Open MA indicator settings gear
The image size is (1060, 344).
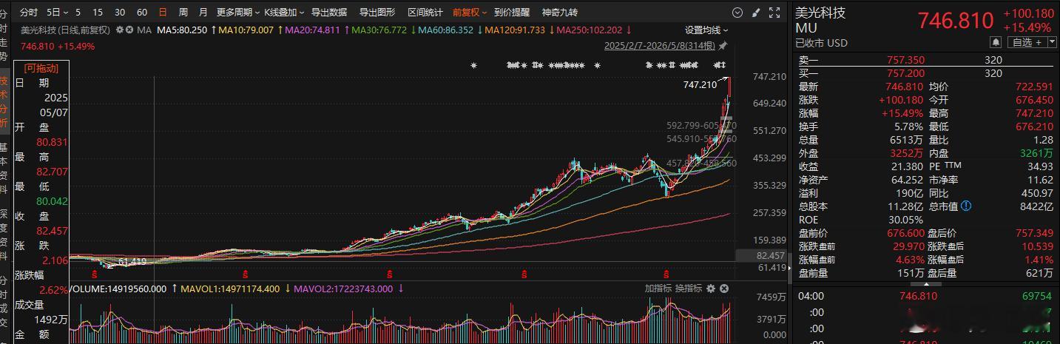click(x=118, y=30)
